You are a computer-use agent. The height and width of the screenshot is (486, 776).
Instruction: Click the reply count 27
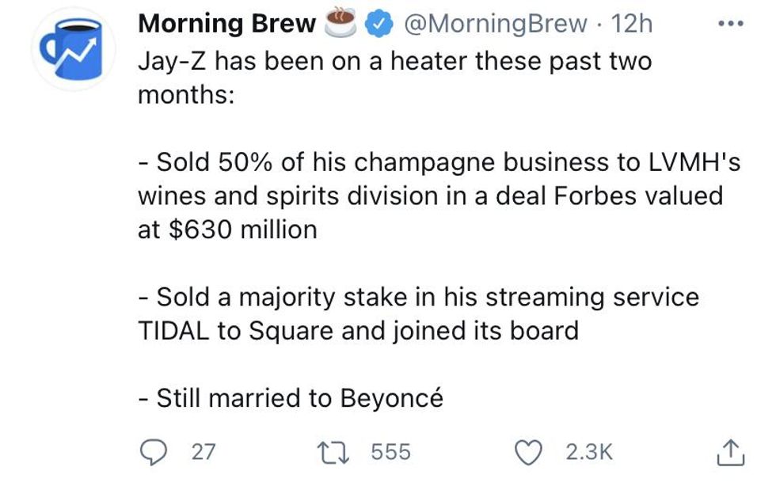(x=204, y=452)
